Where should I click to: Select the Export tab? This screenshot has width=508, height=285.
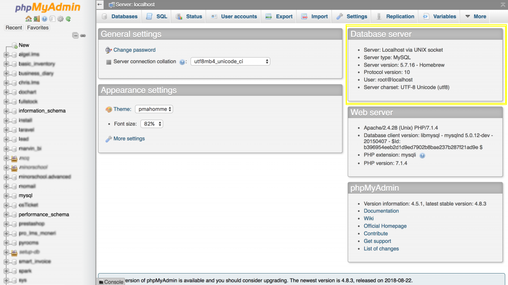[x=279, y=16]
